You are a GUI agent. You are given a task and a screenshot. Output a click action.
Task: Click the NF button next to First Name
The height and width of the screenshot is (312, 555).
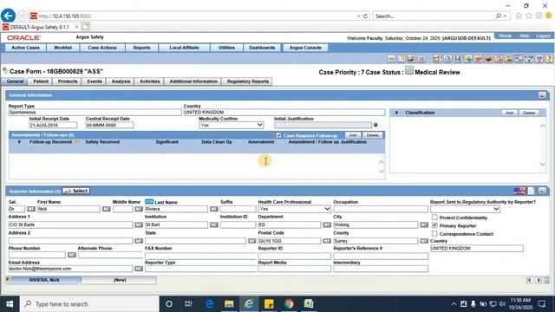tap(106, 209)
